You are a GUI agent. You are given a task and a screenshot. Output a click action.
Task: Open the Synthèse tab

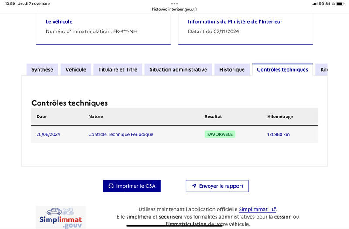click(x=42, y=70)
